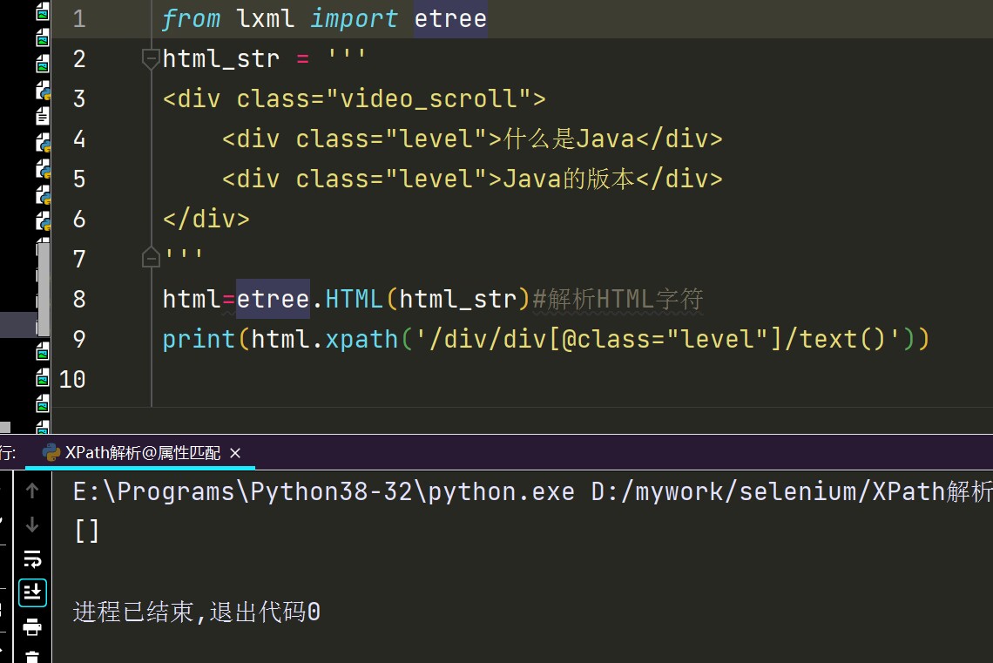Select the XPath解析@属性匹配 run tab
The height and width of the screenshot is (663, 993).
[143, 453]
